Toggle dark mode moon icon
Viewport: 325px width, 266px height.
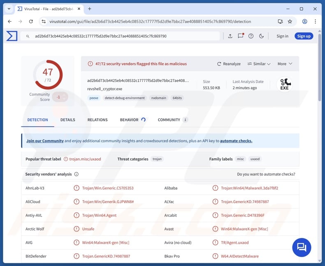pyautogui.click(x=261, y=36)
